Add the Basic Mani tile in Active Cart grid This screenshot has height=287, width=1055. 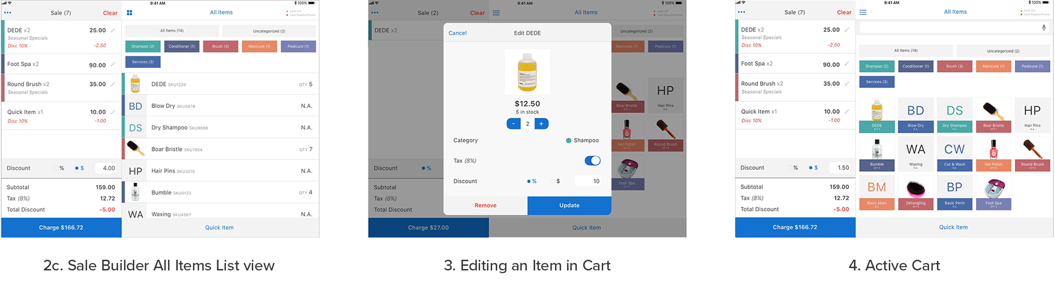click(877, 193)
